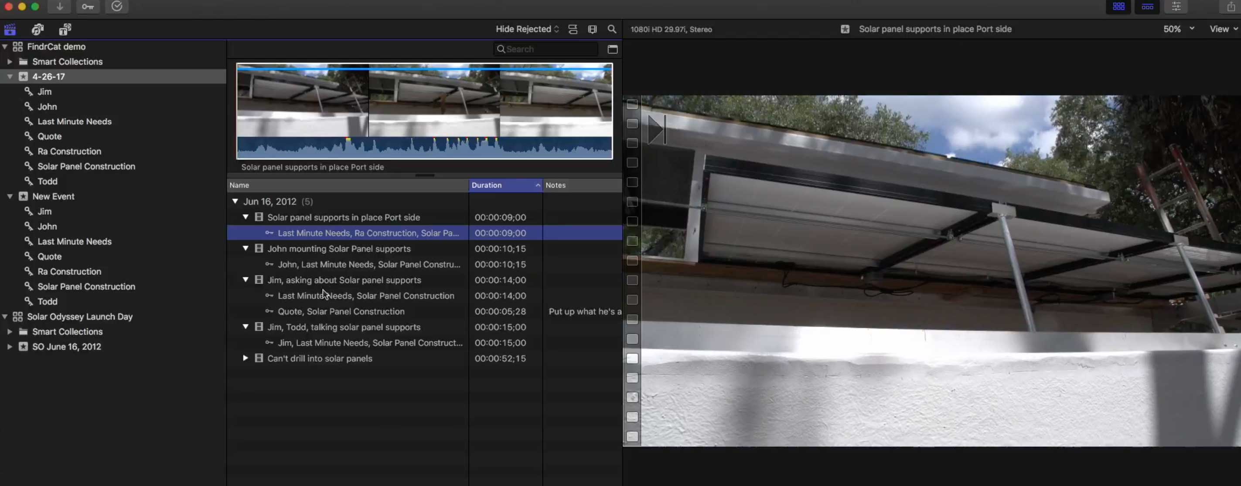Image resolution: width=1241 pixels, height=486 pixels.
Task: Sort by the Duration column header
Action: coord(505,185)
